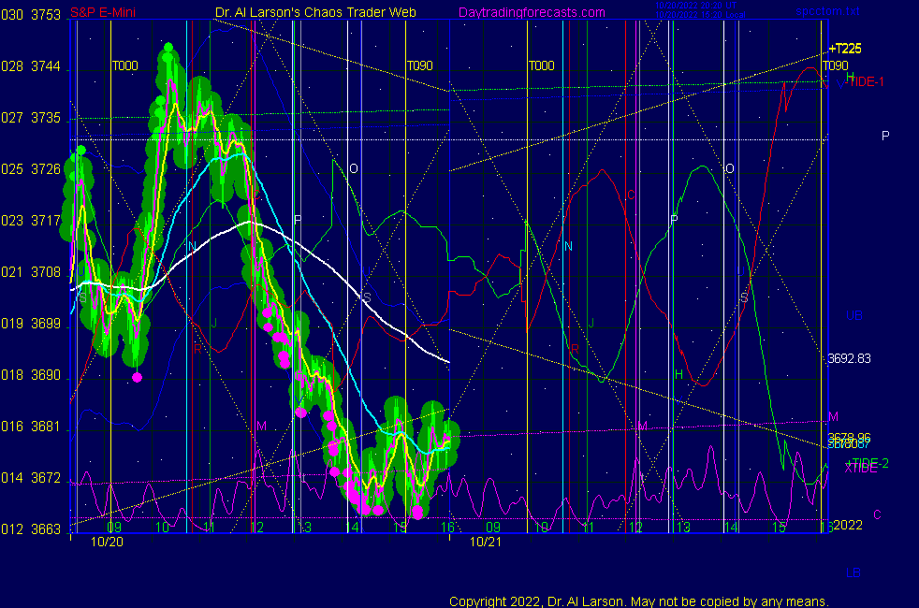Click the 10/21 date label below the axis
The image size is (919, 608).
tap(486, 543)
